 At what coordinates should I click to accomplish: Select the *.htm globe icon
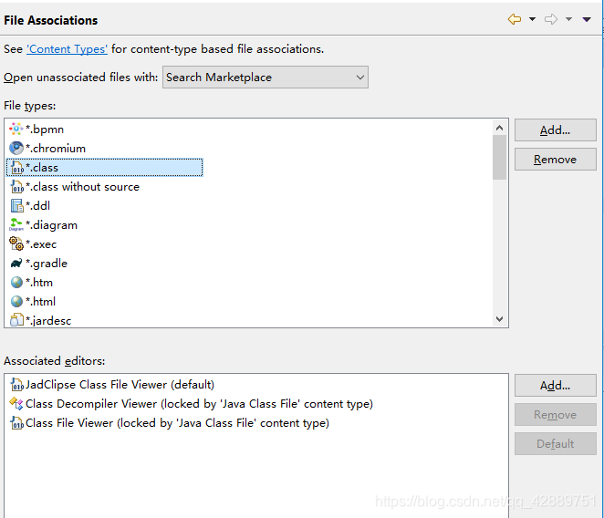pyautogui.click(x=16, y=283)
